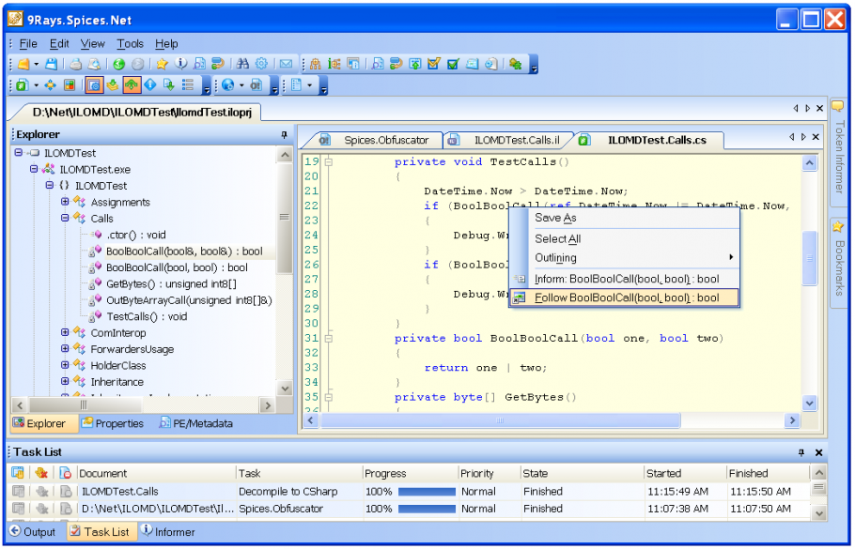This screenshot has width=855, height=549.
Task: Select Save As from context menu
Action: (x=555, y=218)
